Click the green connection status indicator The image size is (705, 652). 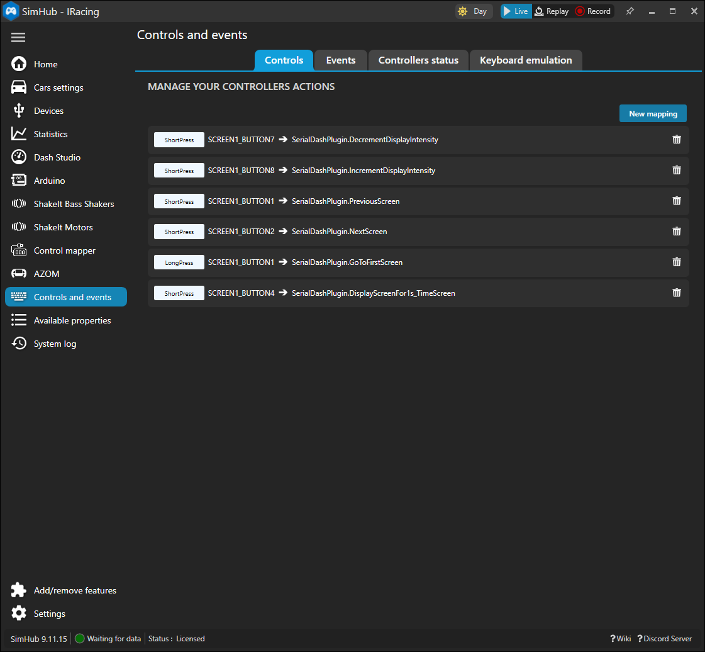click(x=80, y=639)
